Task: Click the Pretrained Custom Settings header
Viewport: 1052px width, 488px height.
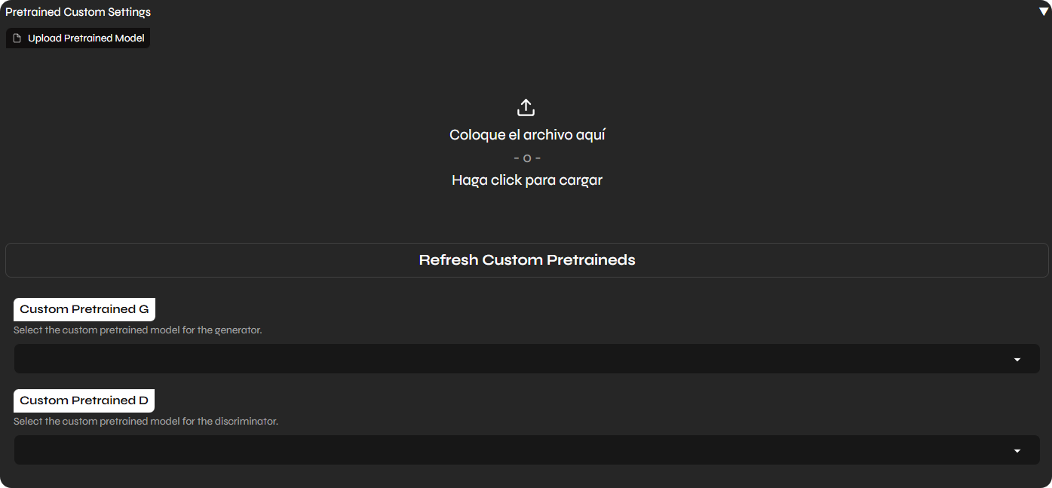Action: point(78,11)
